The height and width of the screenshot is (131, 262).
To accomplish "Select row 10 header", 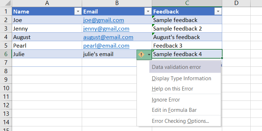I will (6, 88).
